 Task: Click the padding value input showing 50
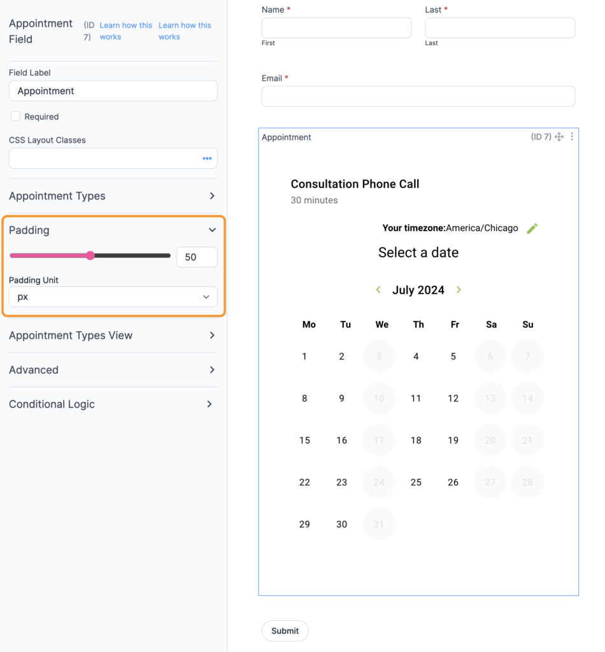(197, 257)
